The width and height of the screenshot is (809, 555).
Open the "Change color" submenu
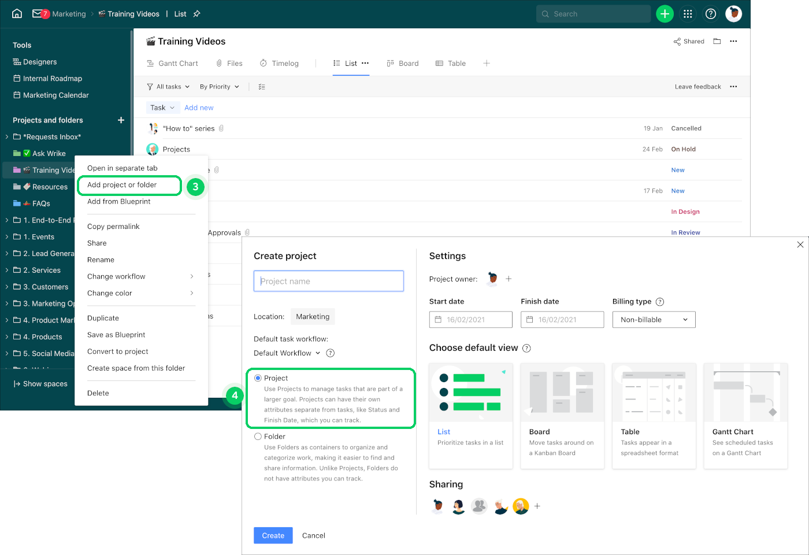tap(110, 293)
